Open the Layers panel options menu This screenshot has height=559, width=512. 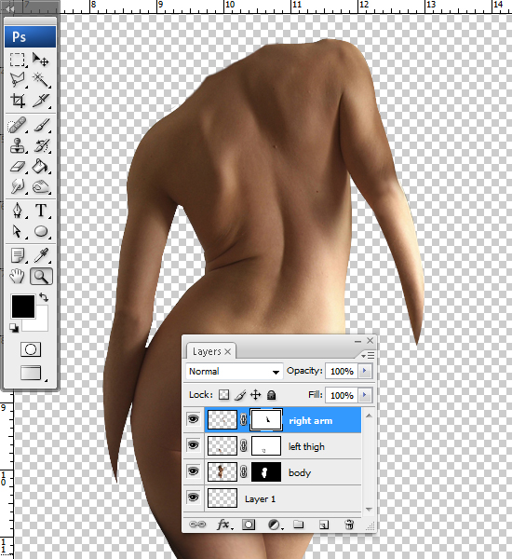tap(368, 356)
